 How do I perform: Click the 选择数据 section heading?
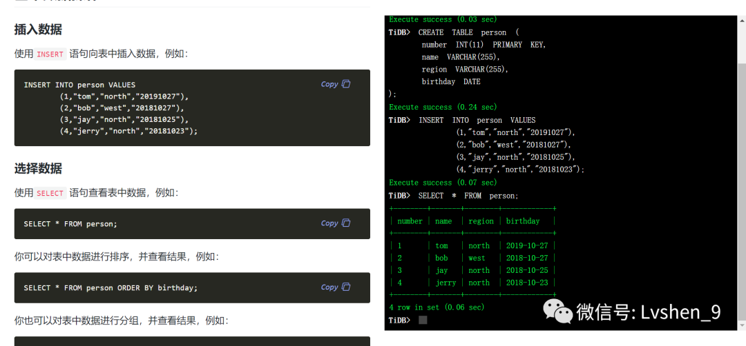pyautogui.click(x=38, y=168)
